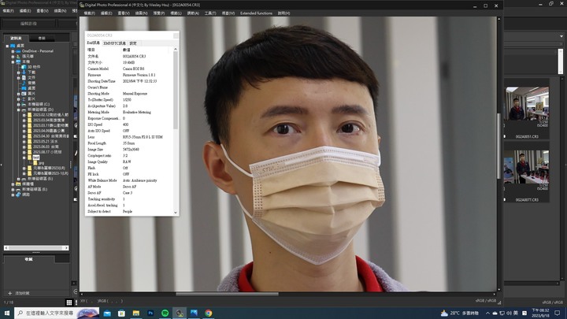
Task: Open the Tools(T) menu in viewer window
Action: (210, 13)
